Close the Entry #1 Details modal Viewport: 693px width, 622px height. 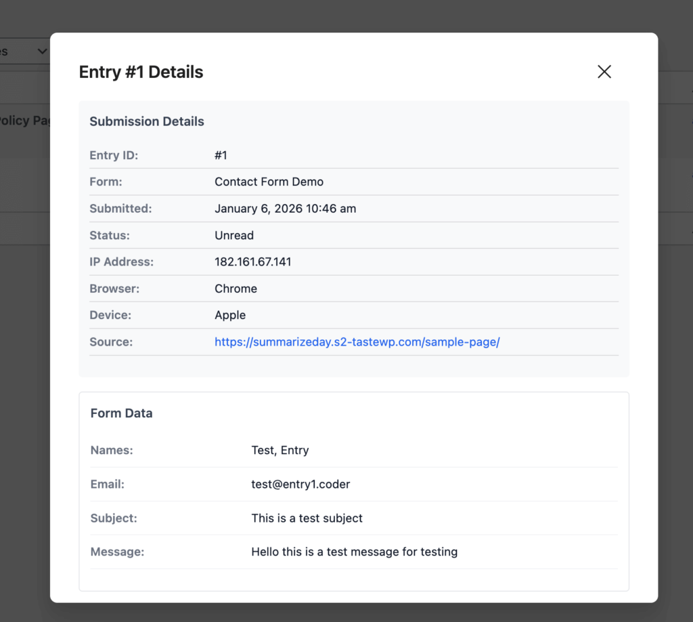(x=604, y=72)
